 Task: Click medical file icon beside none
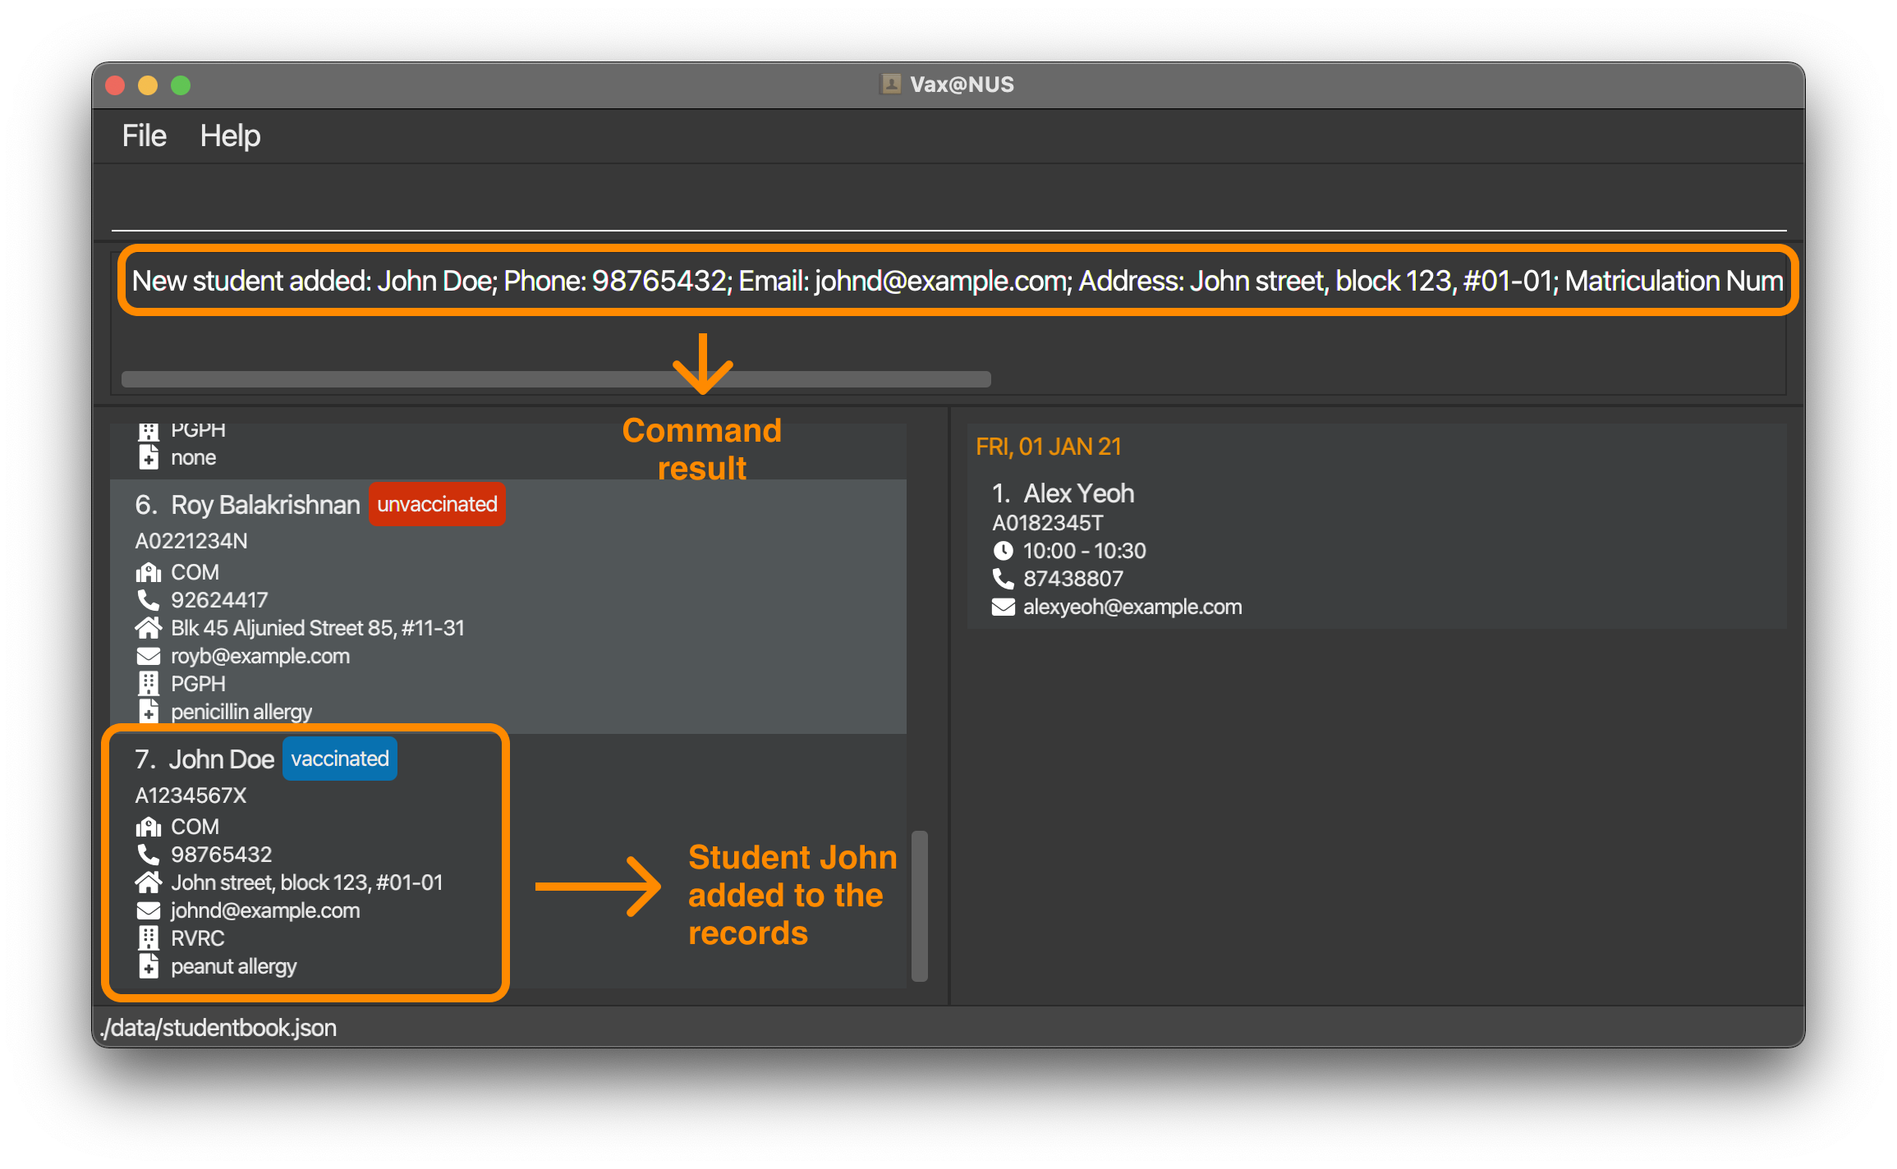click(x=148, y=457)
